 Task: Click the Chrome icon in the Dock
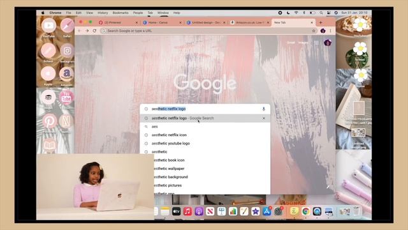tap(306, 211)
